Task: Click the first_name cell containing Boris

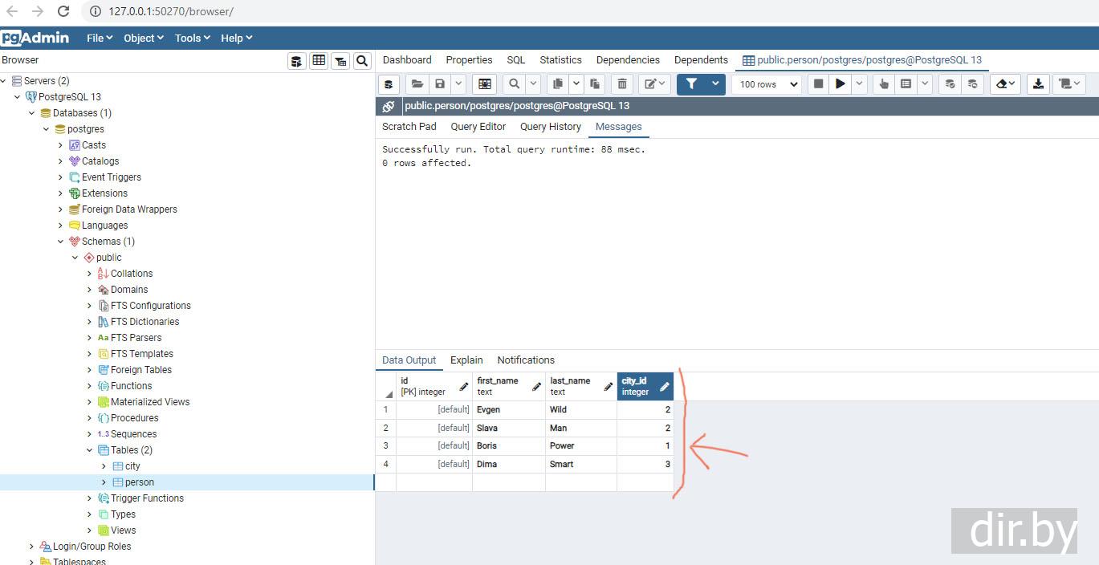Action: pyautogui.click(x=486, y=446)
